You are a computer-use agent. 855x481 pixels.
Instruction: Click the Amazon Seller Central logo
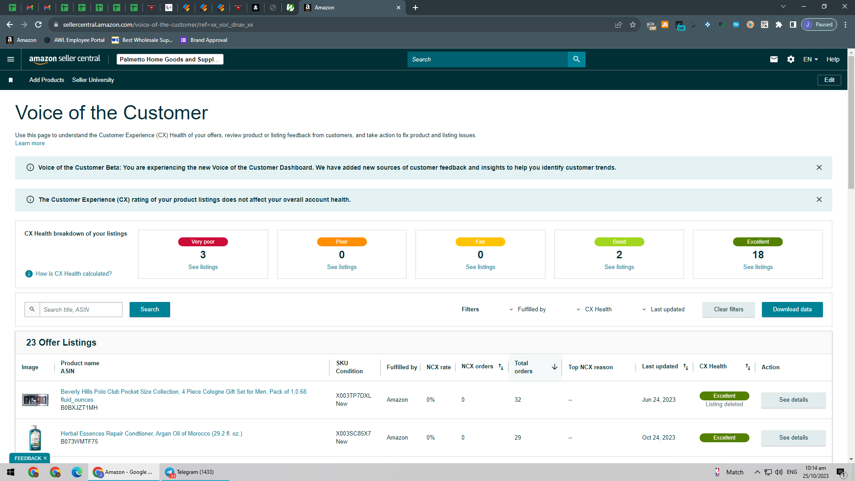point(65,59)
